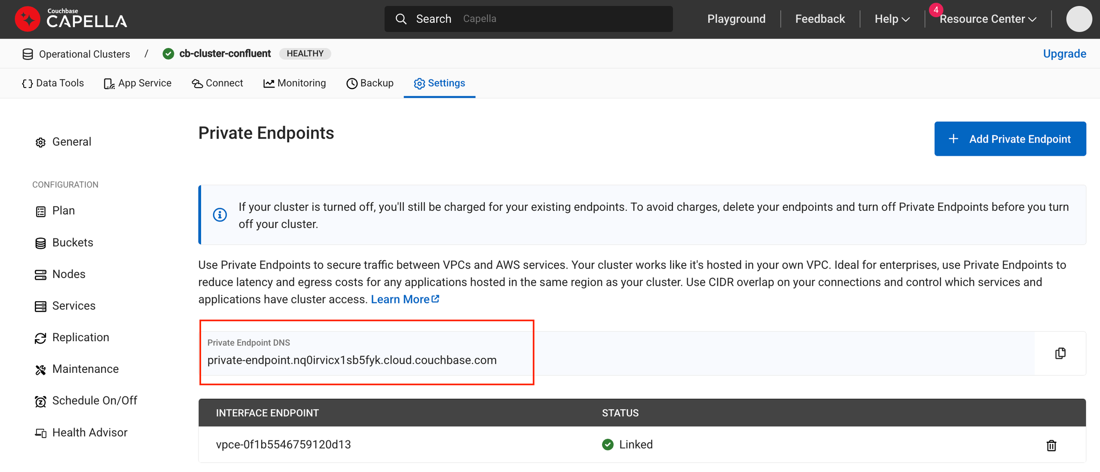Click the search magnifier icon
The height and width of the screenshot is (472, 1100).
(x=400, y=19)
